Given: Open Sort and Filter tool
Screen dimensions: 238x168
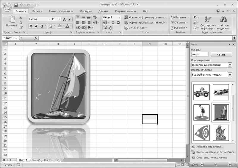Looking at the screenshot, I should pyautogui.click(x=208, y=23).
